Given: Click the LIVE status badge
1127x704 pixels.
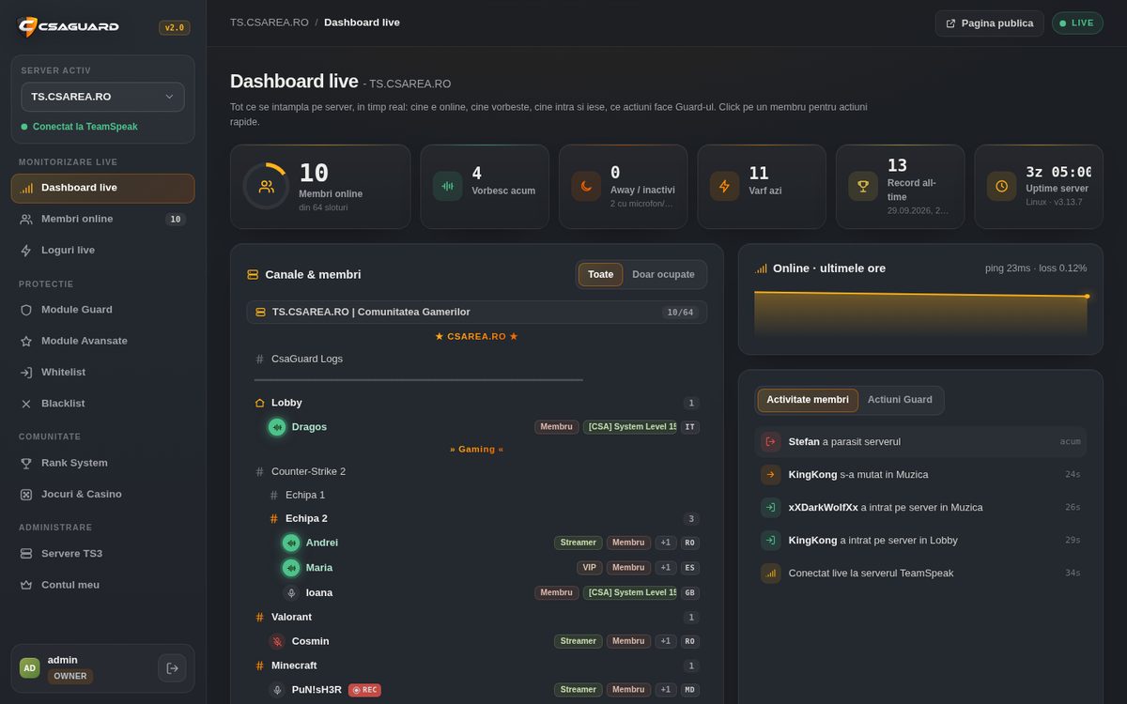Looking at the screenshot, I should pos(1077,23).
